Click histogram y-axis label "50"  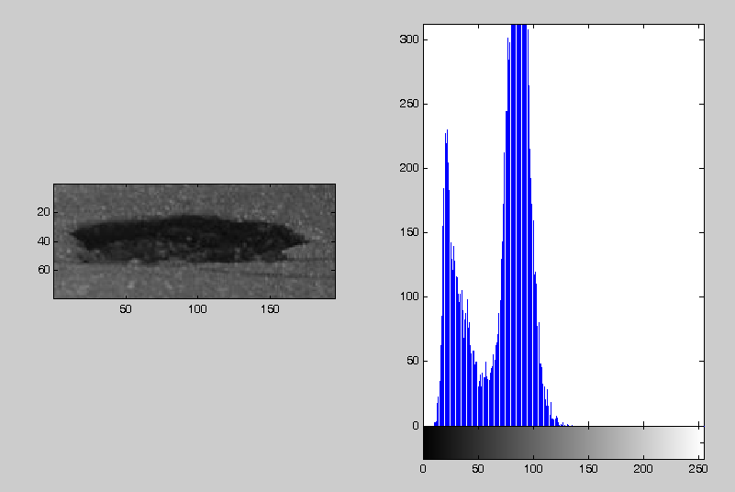[413, 361]
